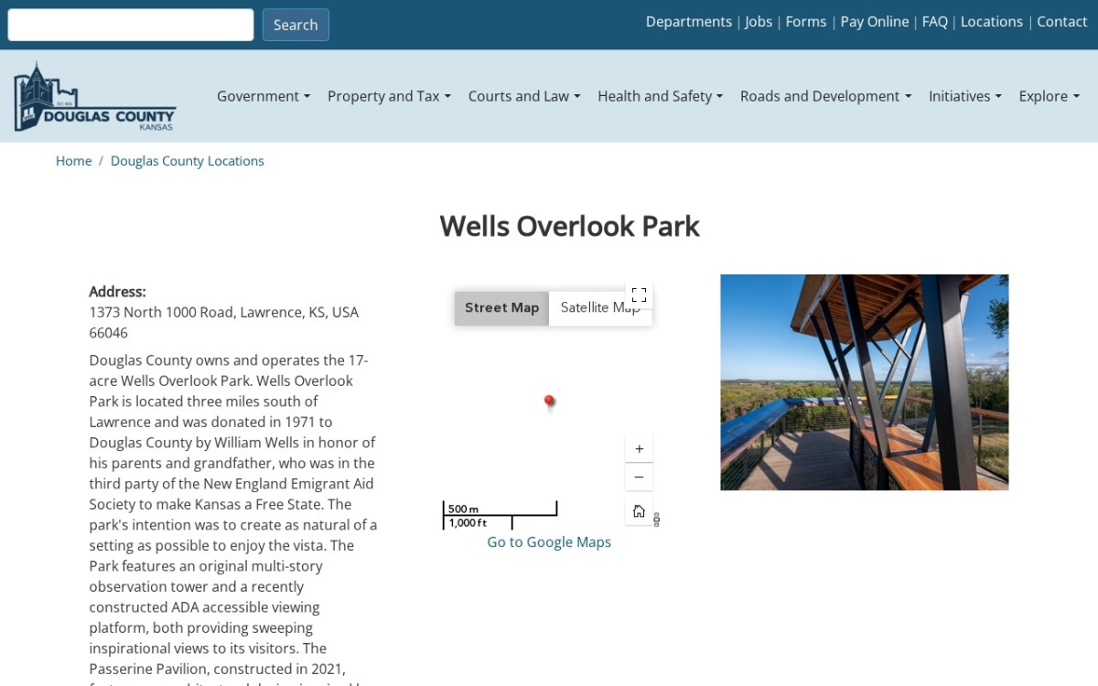Screen dimensions: 1098x686
Task: Zoom out with the map minus button
Action: pos(639,477)
